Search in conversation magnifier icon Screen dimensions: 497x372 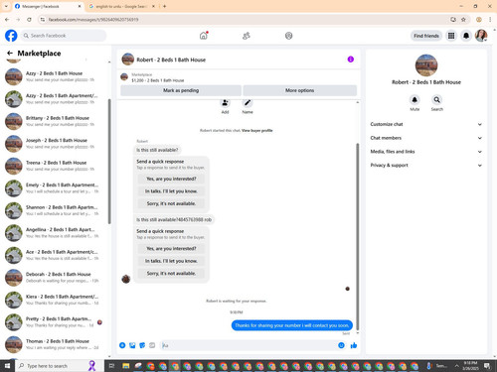coord(437,99)
